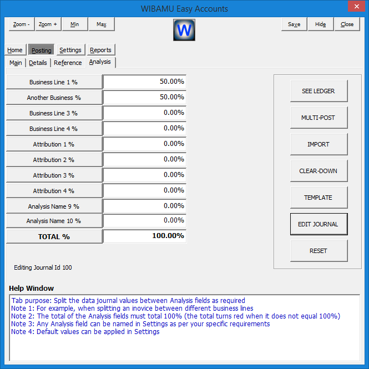Click the Min button
The image size is (369, 369).
pos(75,24)
